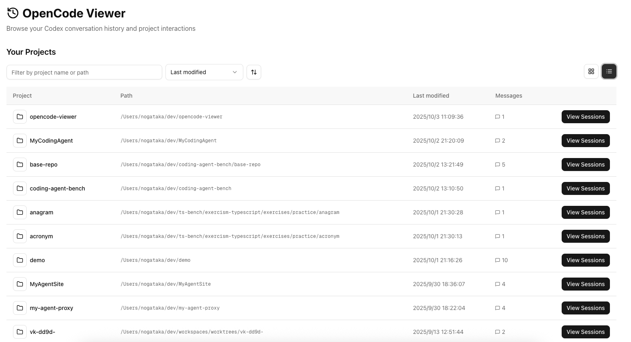Click folder icon for base-repo

coord(20,165)
